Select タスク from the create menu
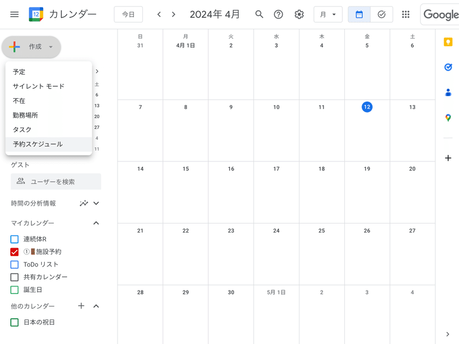 click(49, 130)
